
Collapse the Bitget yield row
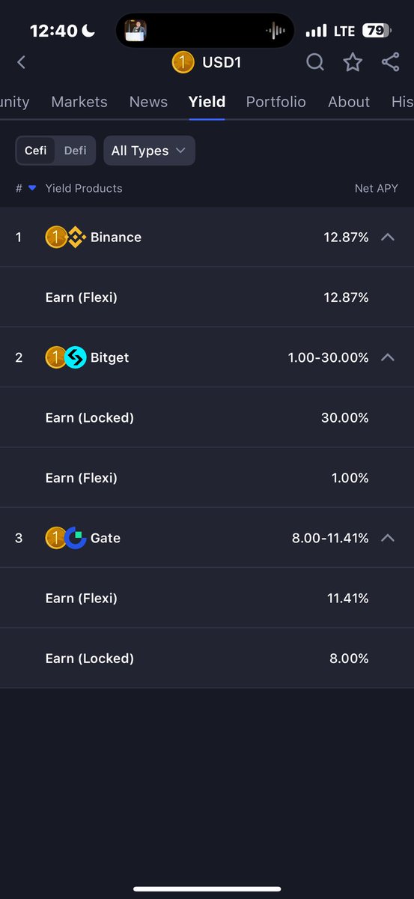coord(387,358)
